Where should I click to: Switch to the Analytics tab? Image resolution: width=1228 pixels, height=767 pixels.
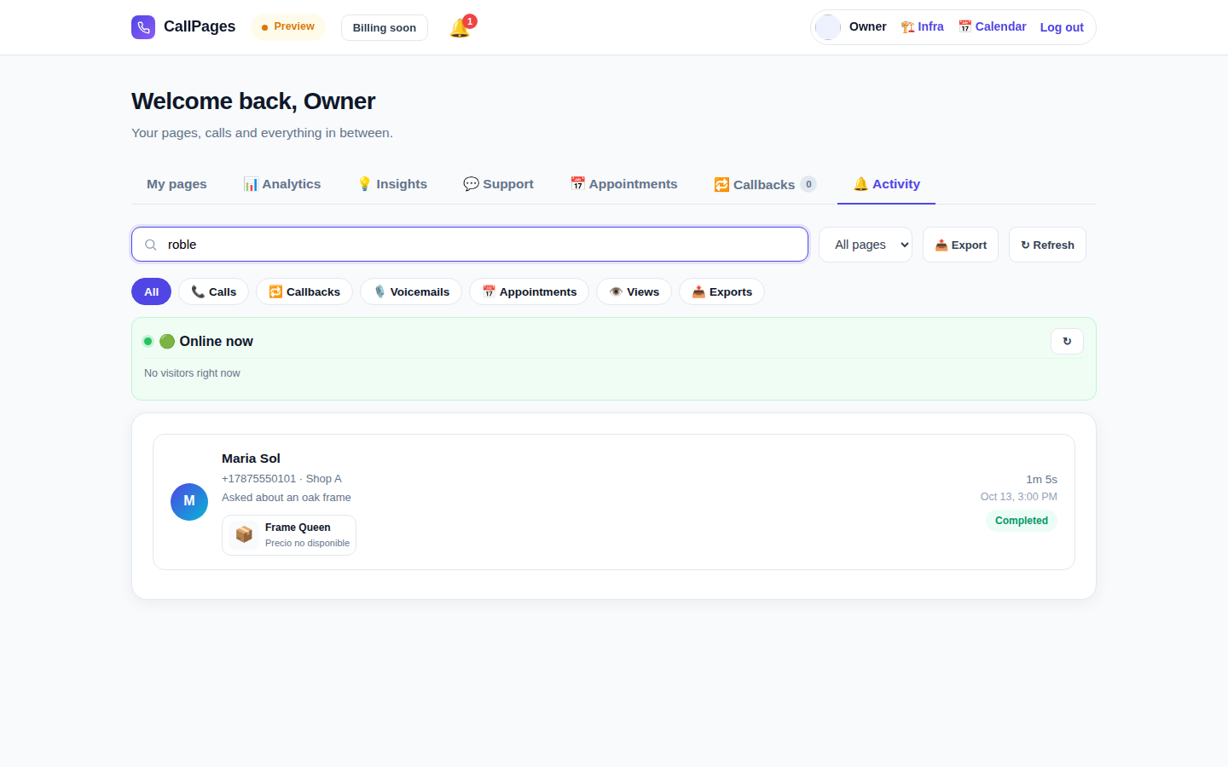(282, 184)
